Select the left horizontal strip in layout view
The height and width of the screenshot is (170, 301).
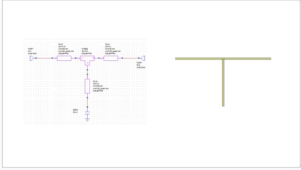coord(199,59)
